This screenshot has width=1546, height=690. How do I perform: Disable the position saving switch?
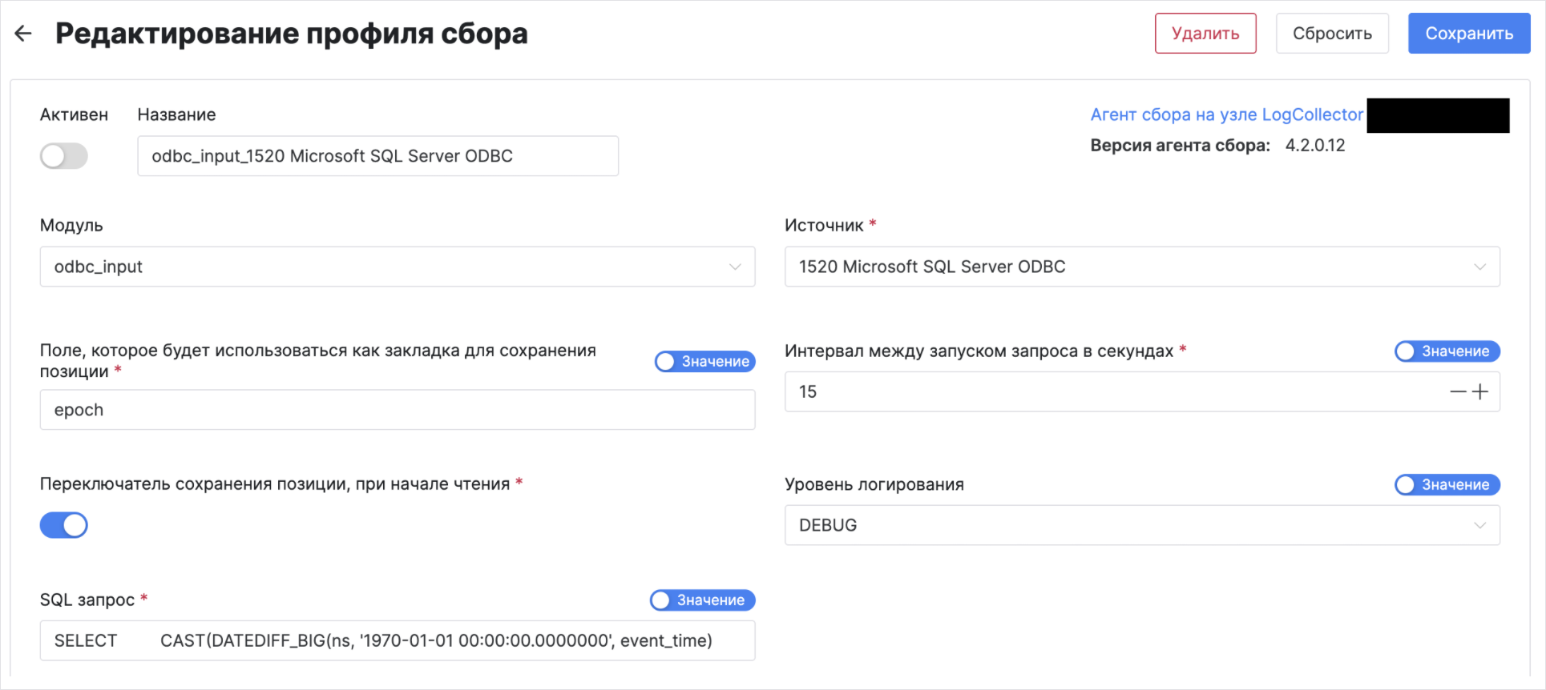tap(64, 525)
